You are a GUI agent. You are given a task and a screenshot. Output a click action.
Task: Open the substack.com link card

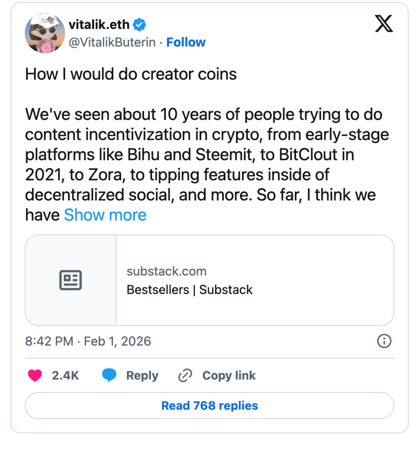point(167,271)
